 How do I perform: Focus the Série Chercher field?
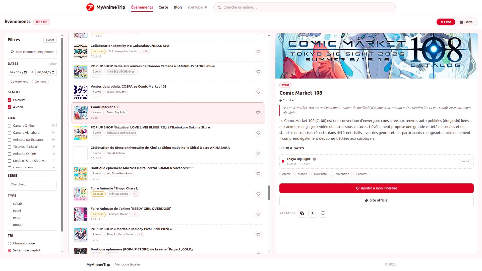[32, 184]
